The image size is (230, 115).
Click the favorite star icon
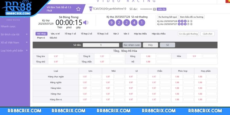78,9
